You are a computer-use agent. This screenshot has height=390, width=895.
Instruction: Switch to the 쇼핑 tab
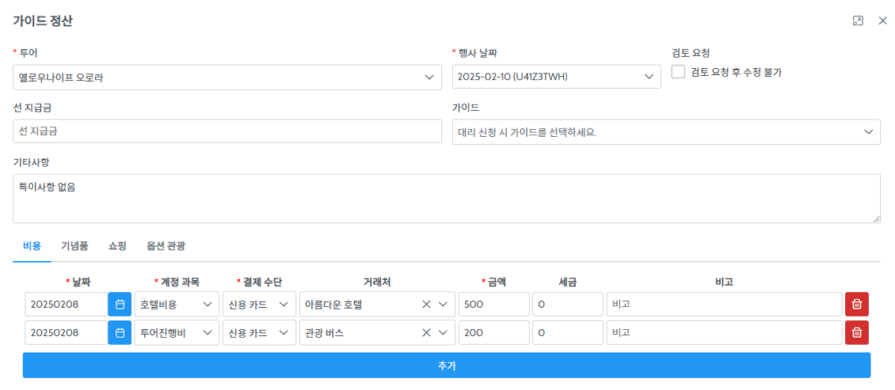pyautogui.click(x=117, y=246)
